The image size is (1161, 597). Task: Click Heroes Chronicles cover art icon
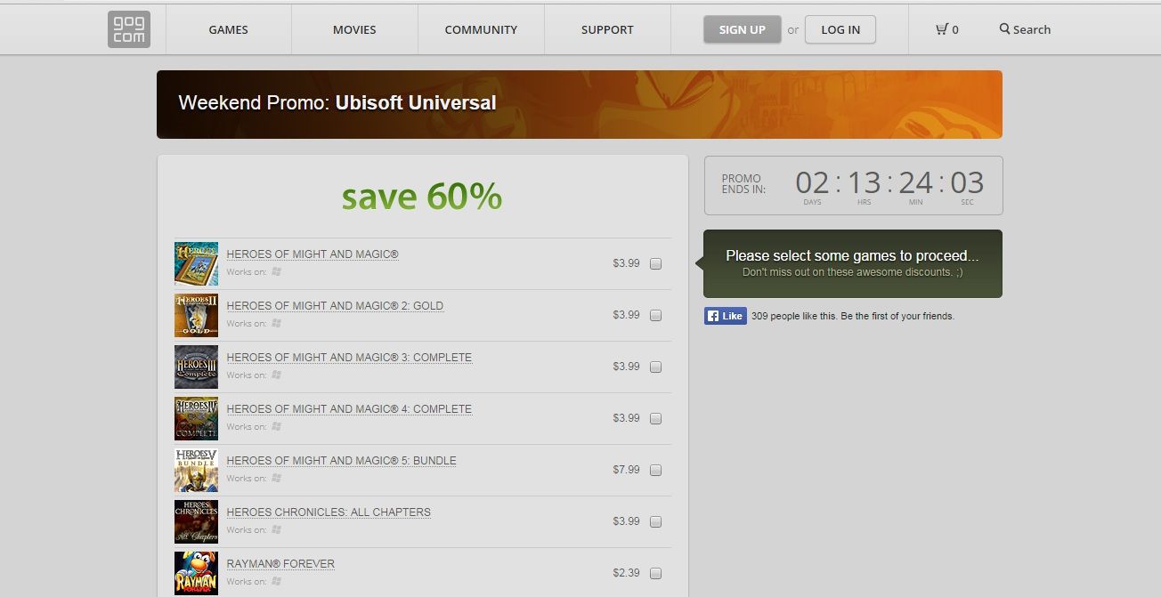tap(196, 521)
